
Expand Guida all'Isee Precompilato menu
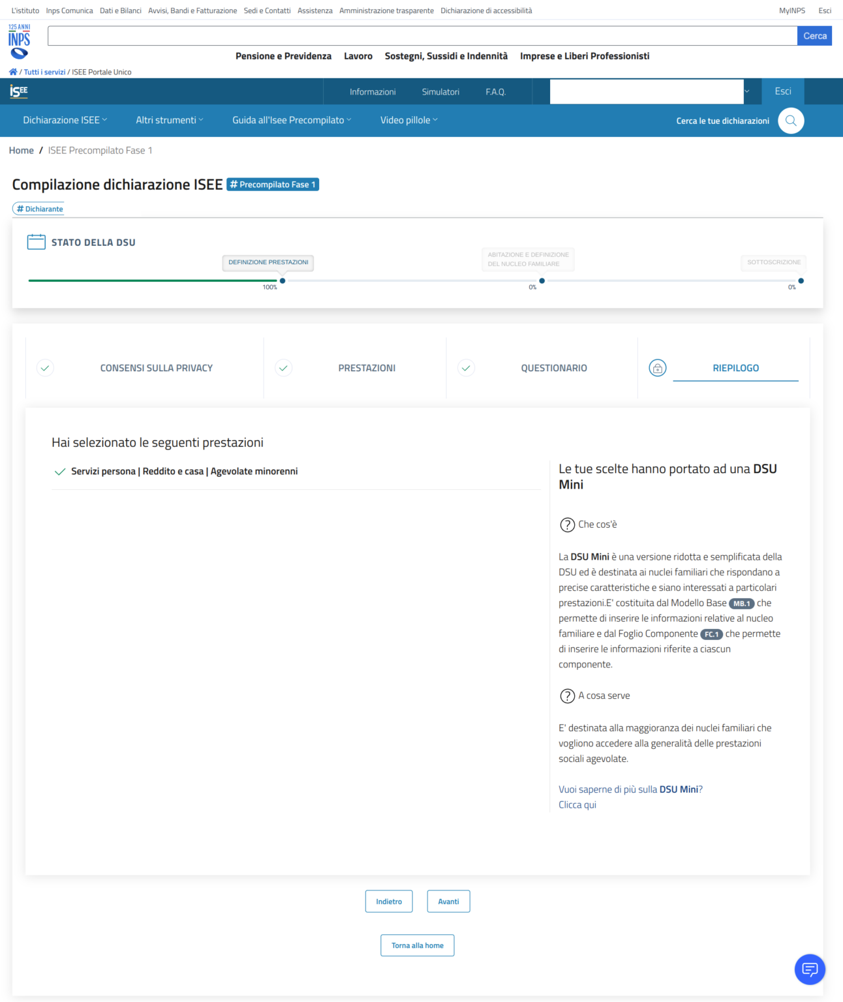pos(292,120)
